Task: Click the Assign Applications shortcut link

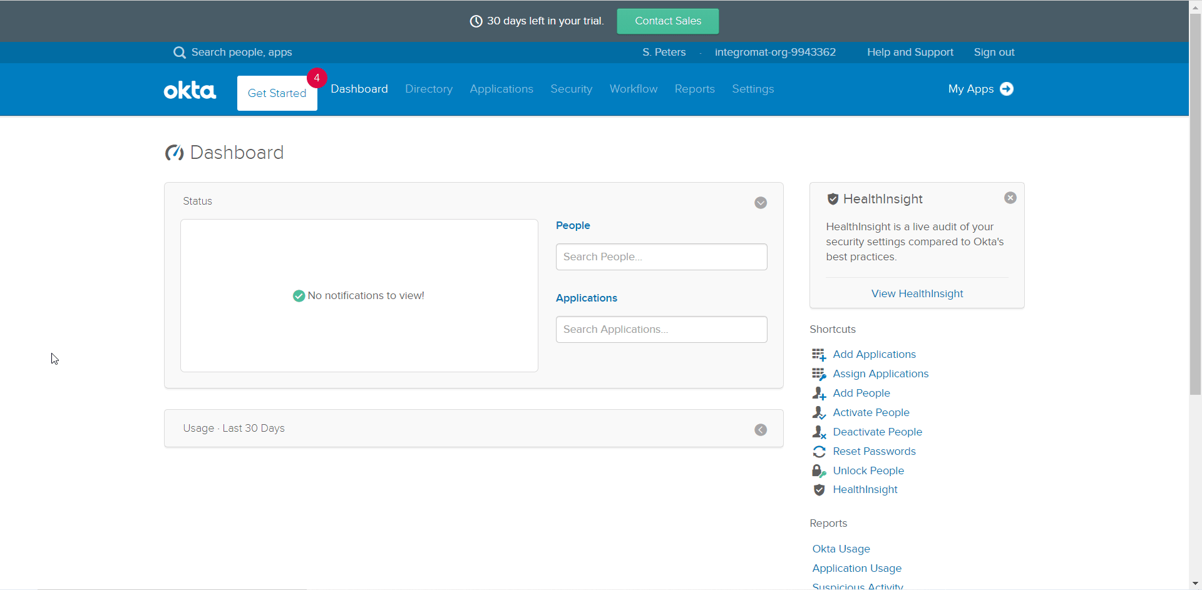Action: 881,374
